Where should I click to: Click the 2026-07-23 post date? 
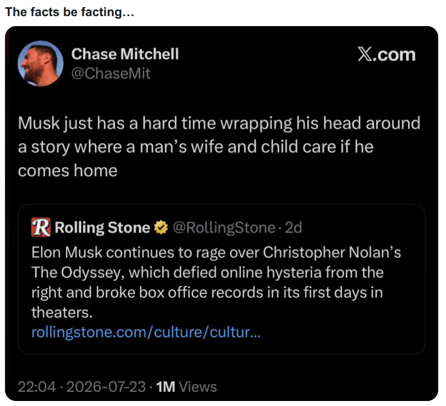click(106, 387)
